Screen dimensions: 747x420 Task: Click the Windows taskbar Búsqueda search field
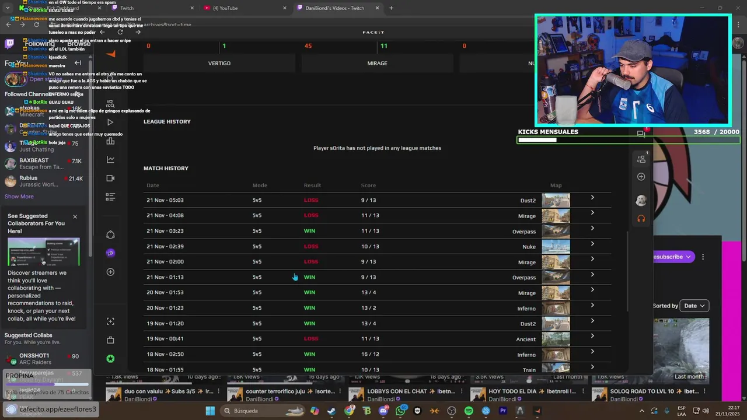(263, 411)
